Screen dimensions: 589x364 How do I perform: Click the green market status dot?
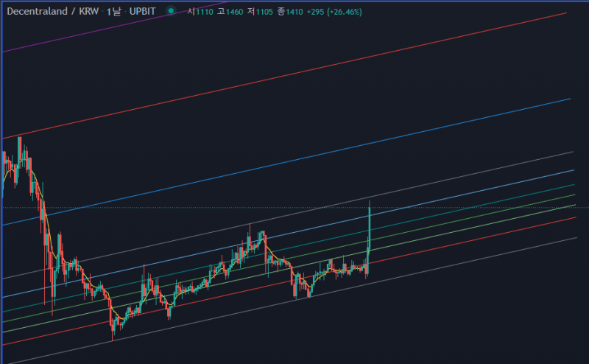point(171,11)
